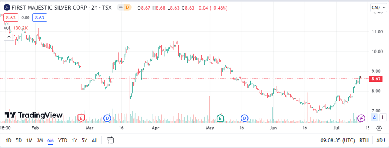This screenshot has width=389, height=148.
Task: Select the YTD time range
Action: click(x=63, y=140)
